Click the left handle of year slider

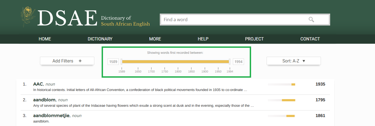click(x=121, y=62)
